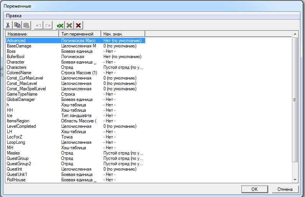Viewport: 305px width, 197px height.
Task: Click the Cut scissors icon
Action: click(x=8, y=25)
